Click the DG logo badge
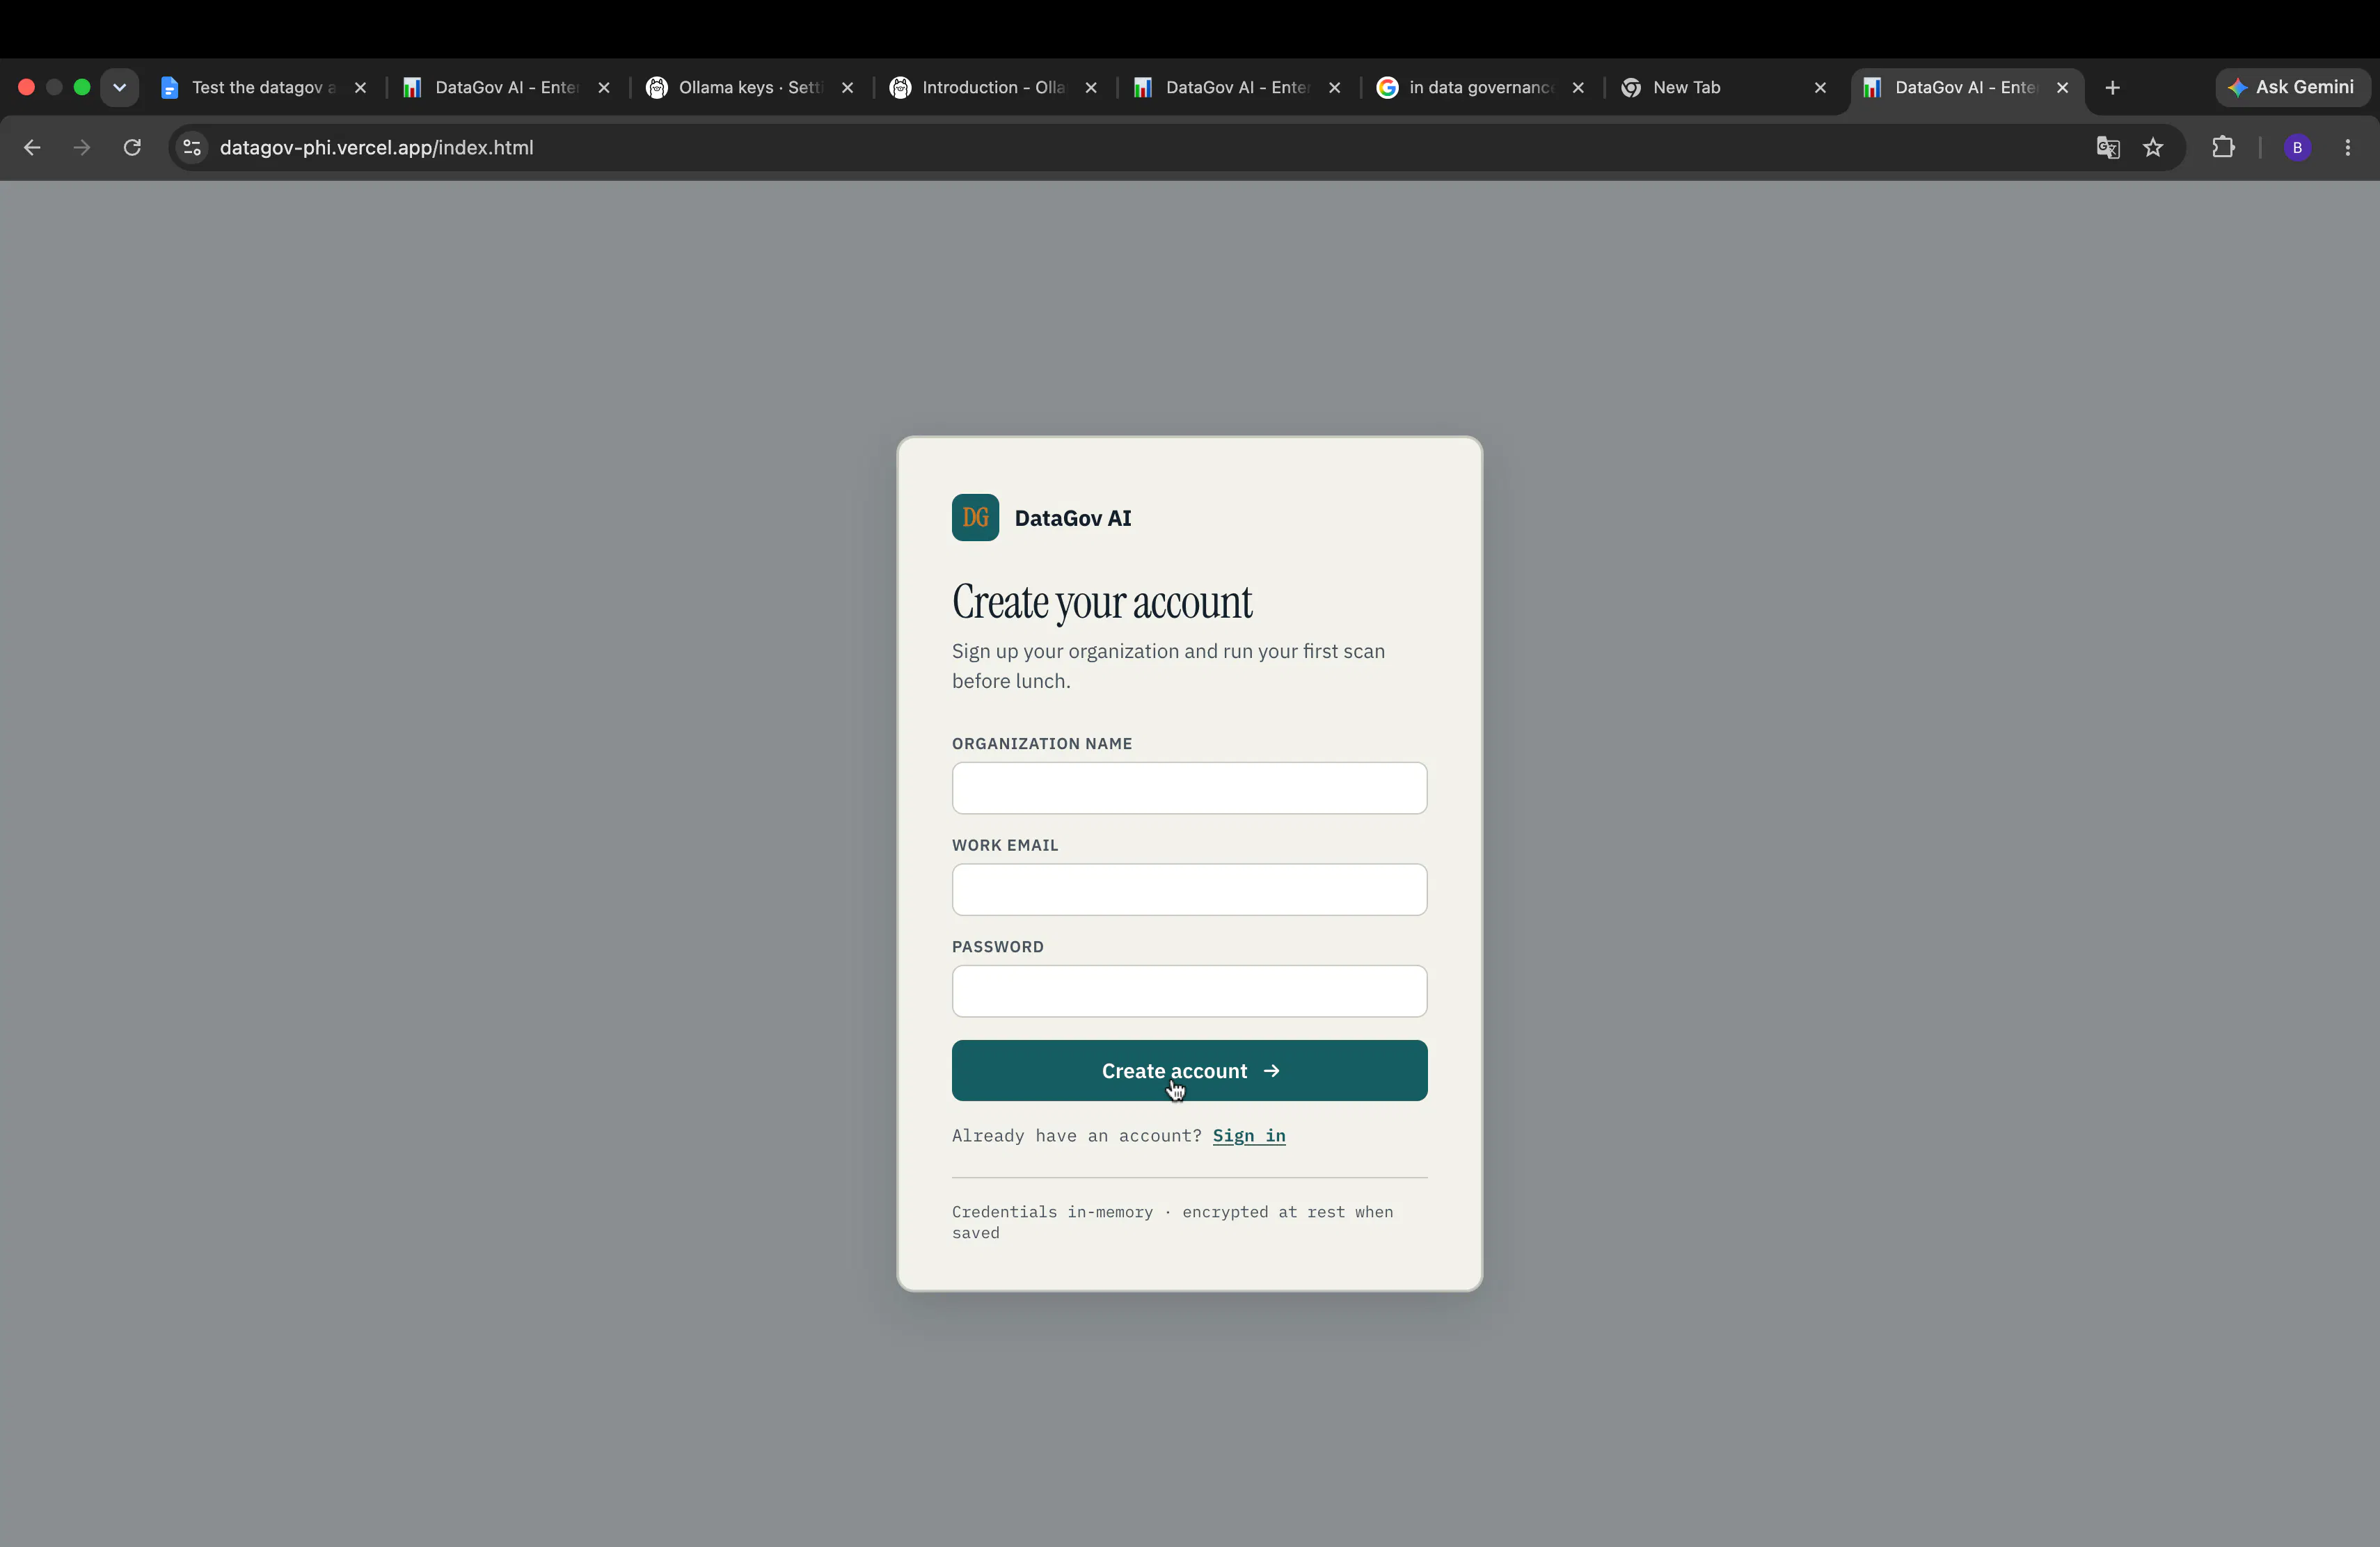 click(975, 518)
